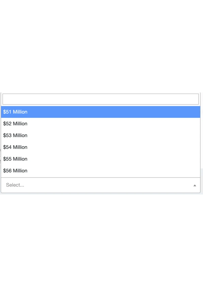This screenshot has height=287, width=203.
Task: Place cursor in the dropdown search input
Action: click(x=100, y=99)
